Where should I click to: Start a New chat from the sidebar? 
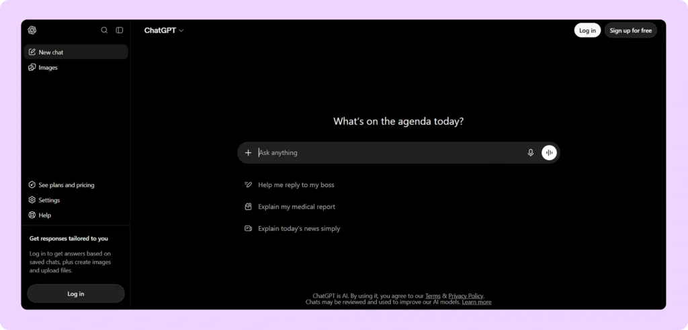coord(76,52)
